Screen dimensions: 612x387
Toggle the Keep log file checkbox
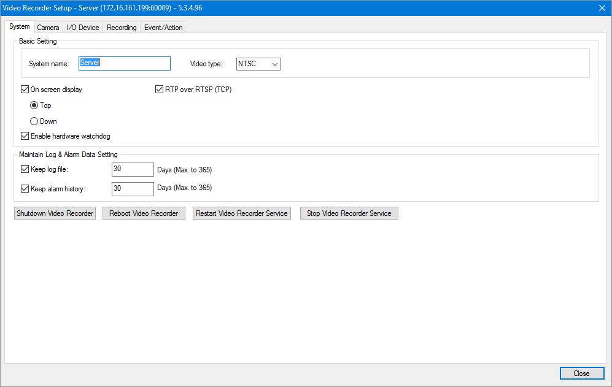25,169
